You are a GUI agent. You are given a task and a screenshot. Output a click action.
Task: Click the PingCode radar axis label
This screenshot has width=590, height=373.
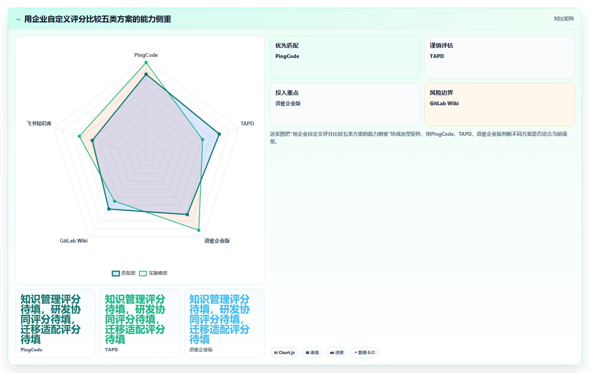click(x=146, y=55)
